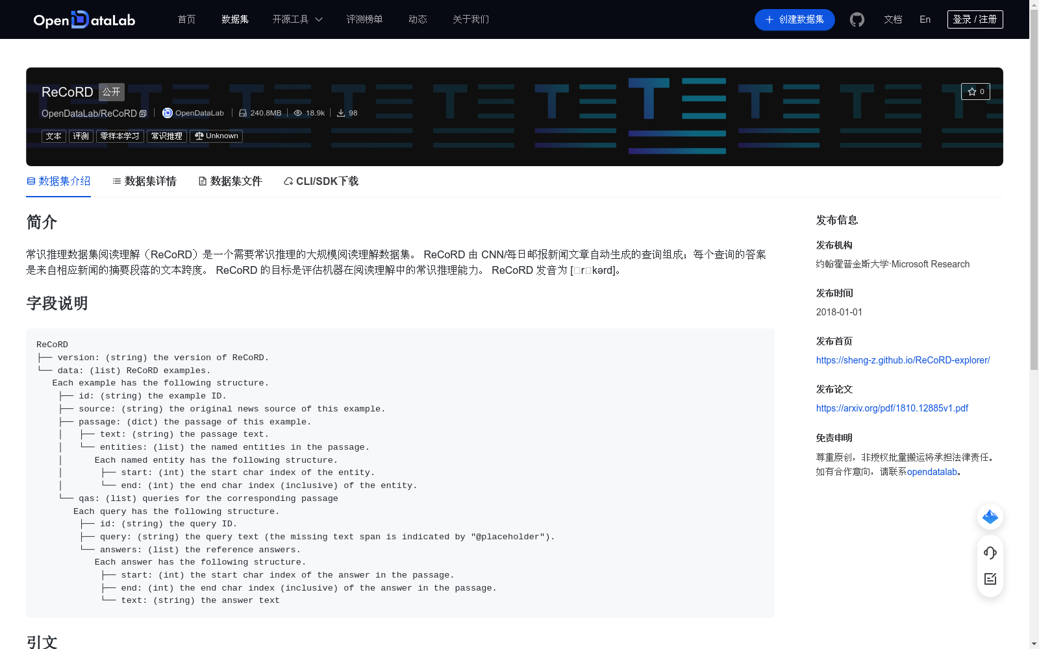This screenshot has width=1039, height=649.
Task: Click the page vertical scrollbar thumb
Action: (1034, 188)
